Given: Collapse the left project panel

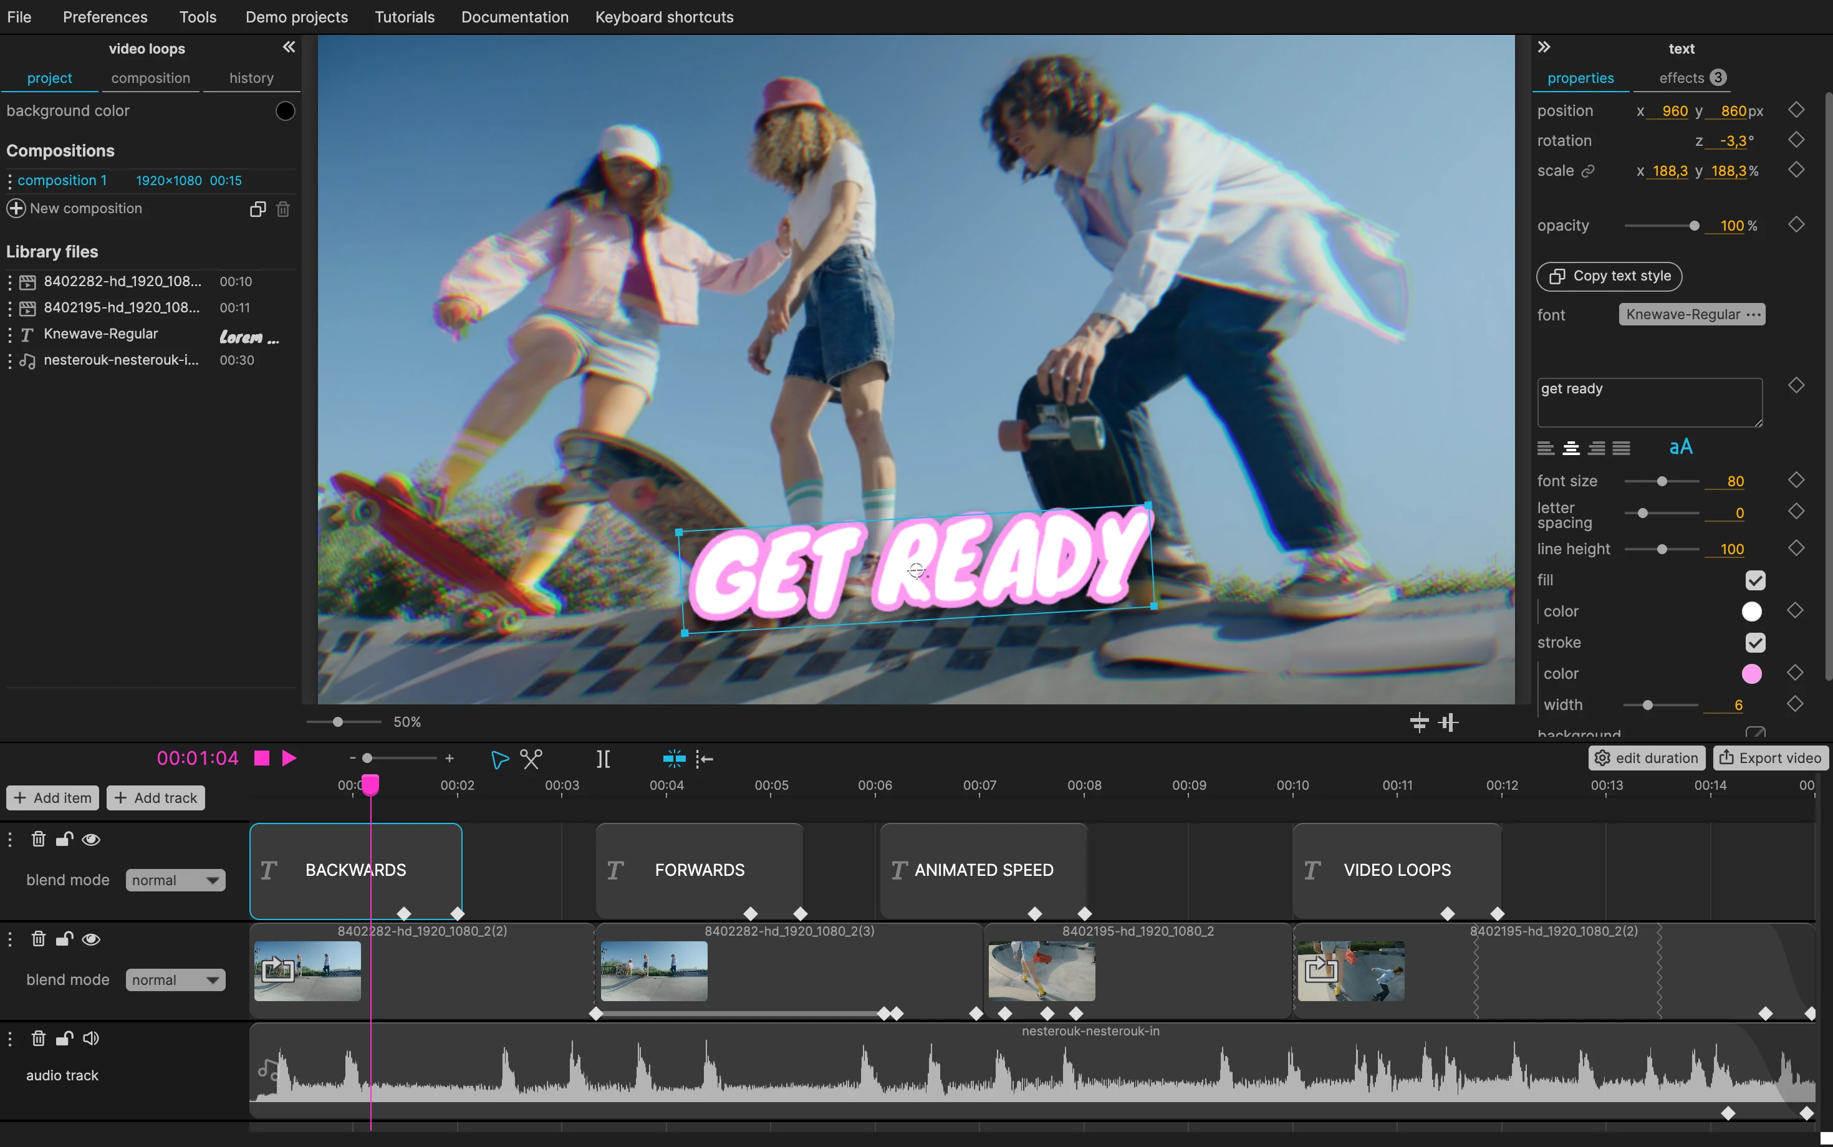Looking at the screenshot, I should (x=288, y=47).
